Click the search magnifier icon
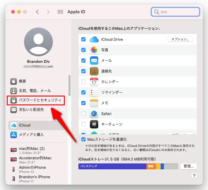 (157, 12)
